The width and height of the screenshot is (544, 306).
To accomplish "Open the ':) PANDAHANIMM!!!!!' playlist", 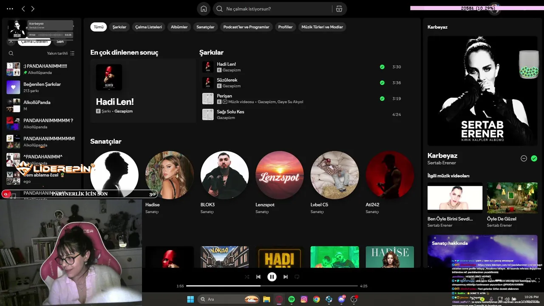I will coord(42,69).
